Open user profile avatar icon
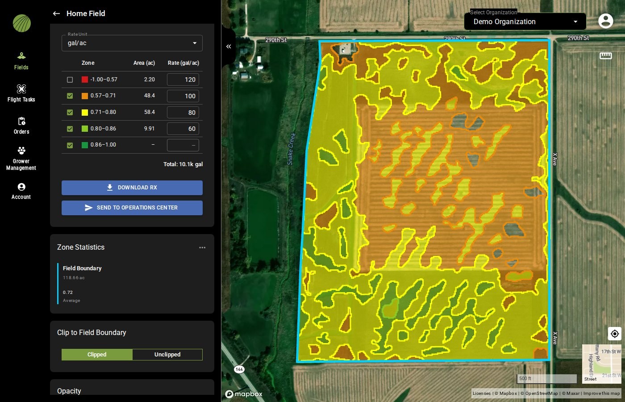 [x=605, y=21]
